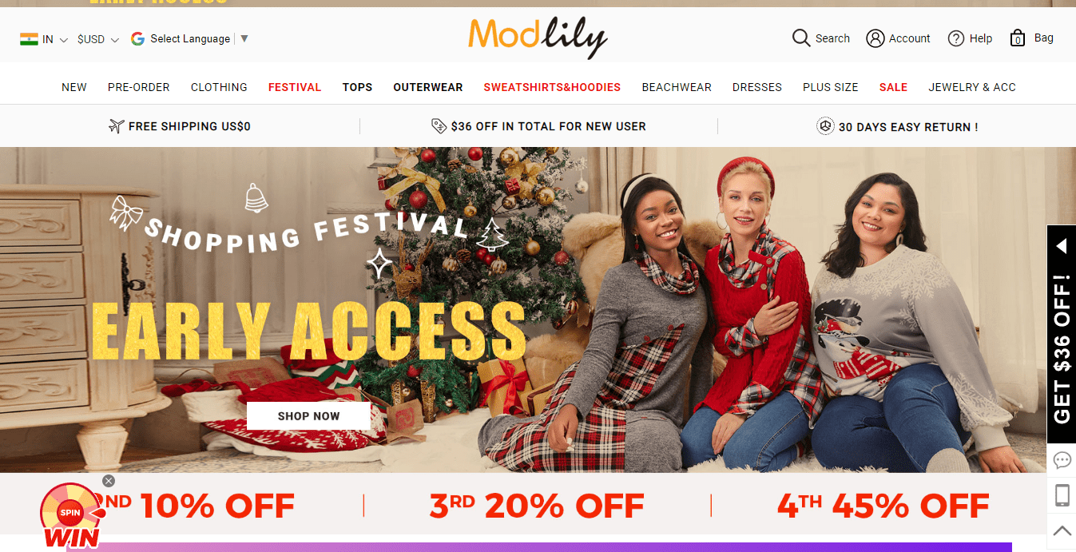This screenshot has height=552, width=1076.
Task: Go to the SWEATSHIRTS&HOODIES category
Action: tap(552, 87)
